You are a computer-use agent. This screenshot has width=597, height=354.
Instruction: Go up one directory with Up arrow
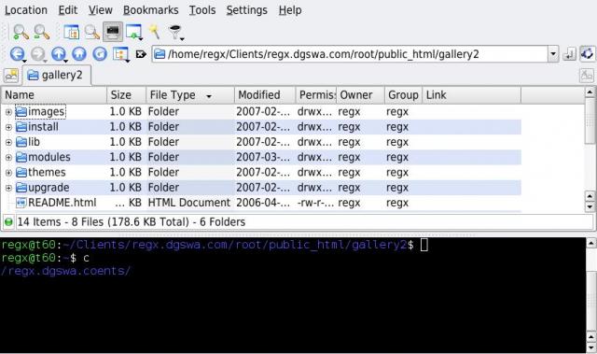click(59, 54)
